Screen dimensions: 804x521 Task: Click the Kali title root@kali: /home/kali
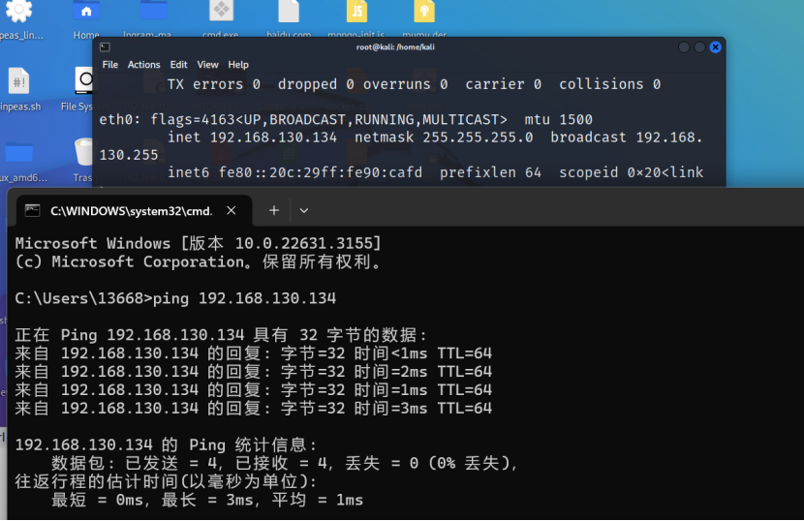[x=395, y=47]
